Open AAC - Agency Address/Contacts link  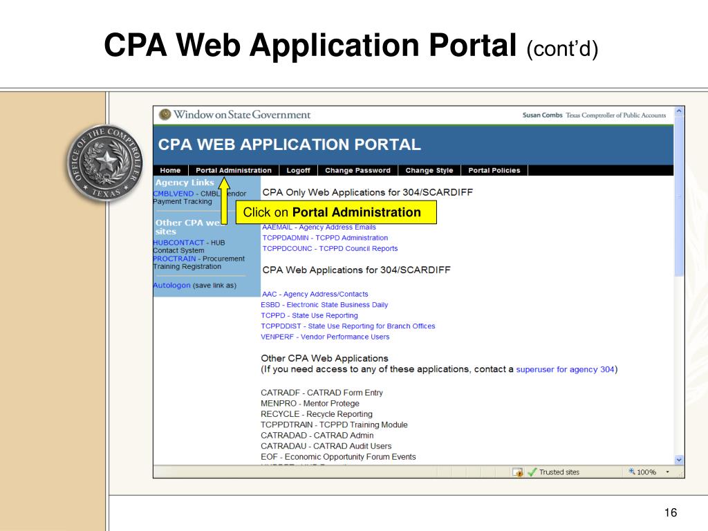pyautogui.click(x=315, y=295)
